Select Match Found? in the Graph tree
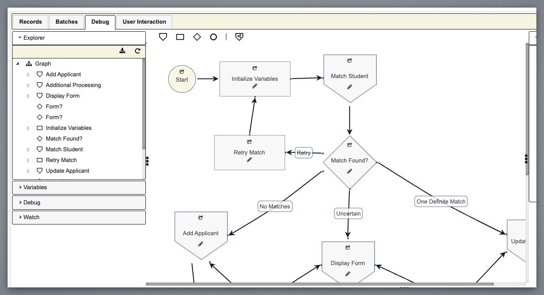544x295 pixels. tap(64, 139)
